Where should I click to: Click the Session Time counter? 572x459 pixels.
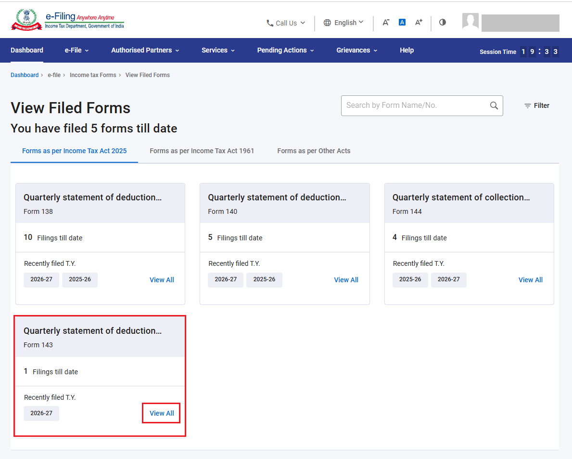(519, 52)
